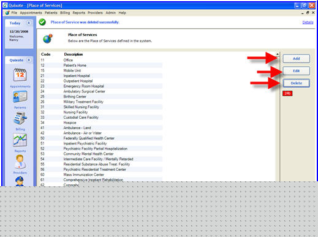Select the Birthing Center row
Viewport: 318px width, 237px height.
(101, 97)
